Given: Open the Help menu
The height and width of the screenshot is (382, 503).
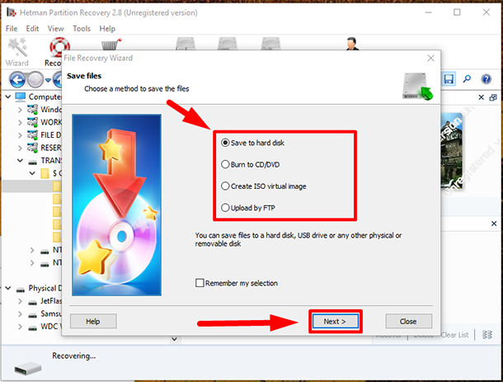Looking at the screenshot, I should pyautogui.click(x=107, y=29).
